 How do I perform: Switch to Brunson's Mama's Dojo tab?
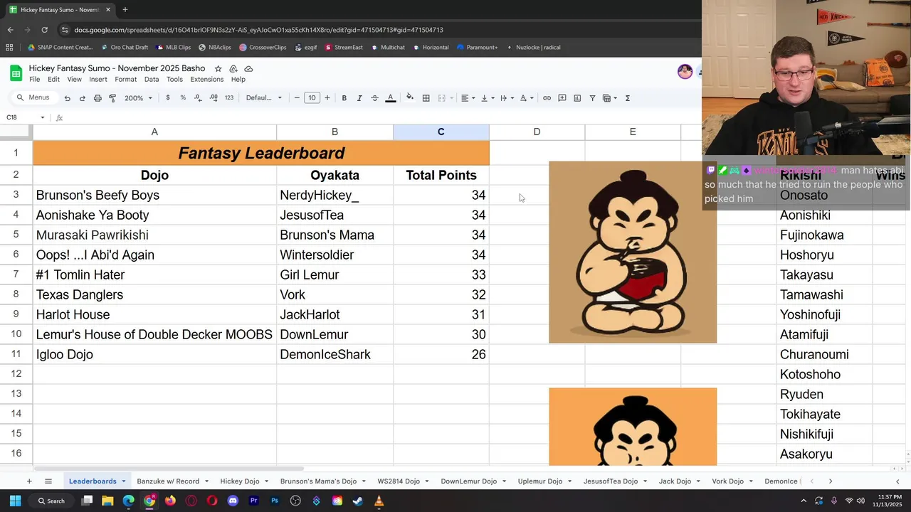point(318,481)
